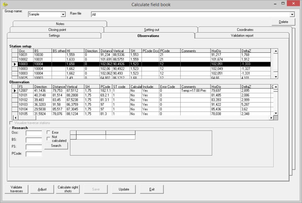
Task: Click Observation table scroll up arrow
Action: tap(276, 87)
